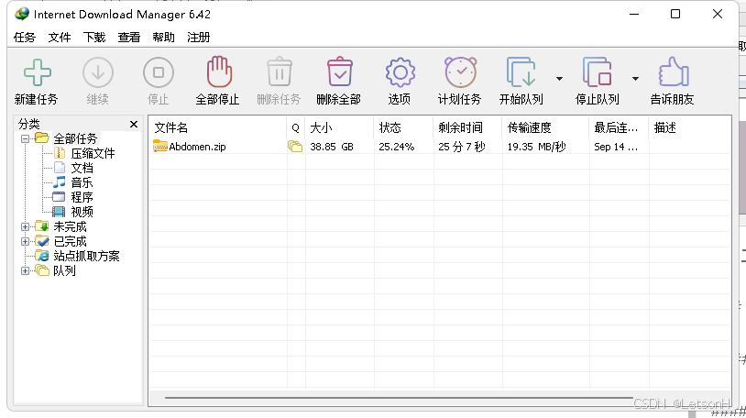
Task: Click the 删除任务 trash icon
Action: 280,71
